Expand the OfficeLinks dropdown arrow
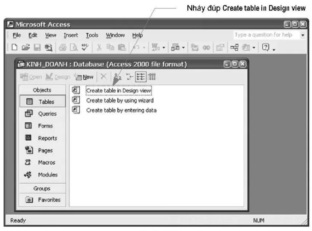312x231 pixels. coord(164,48)
